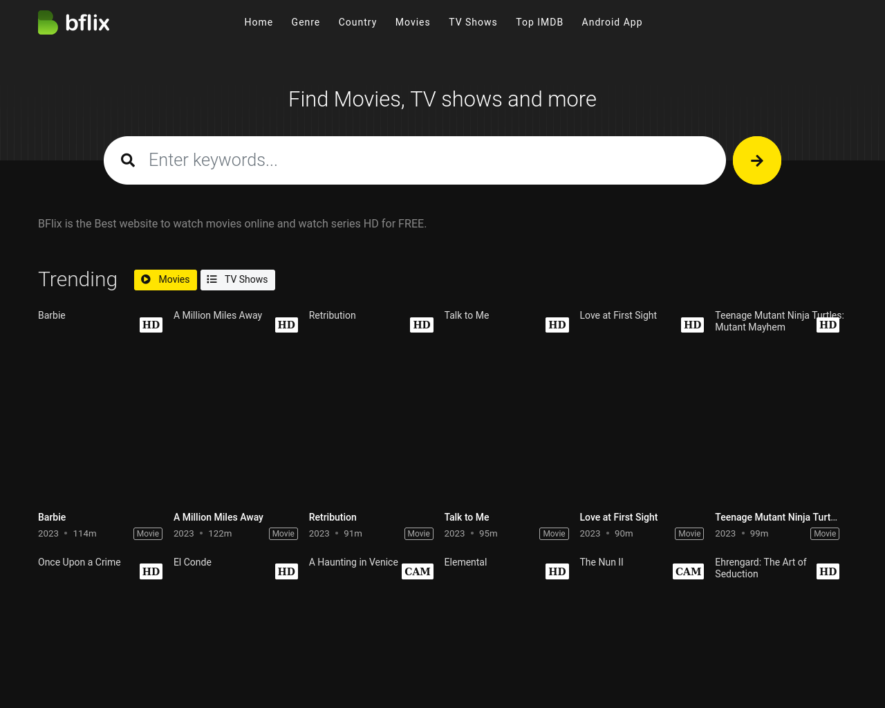
Task: Click the search magnifier icon
Action: [128, 160]
